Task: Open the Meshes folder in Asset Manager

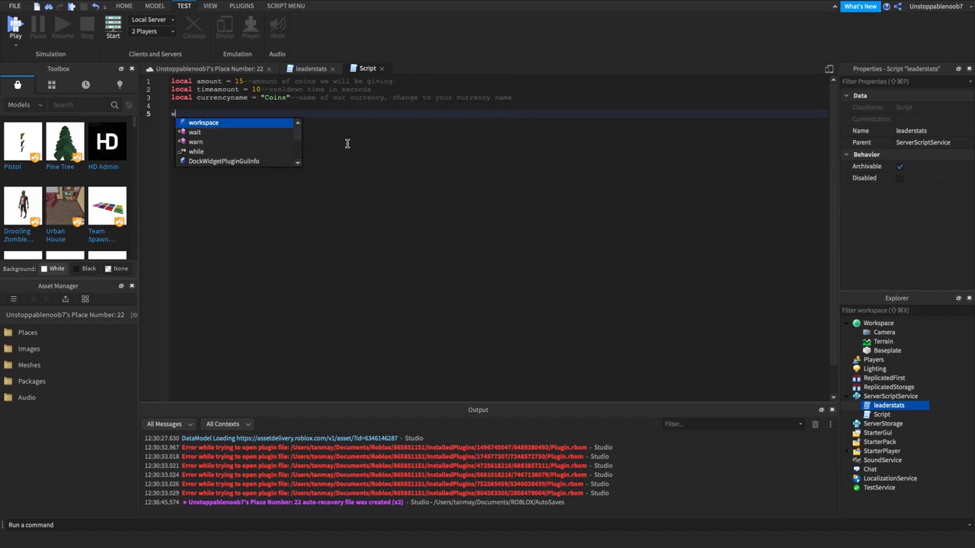Action: (x=29, y=365)
